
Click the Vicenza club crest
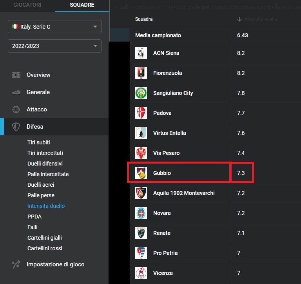(x=141, y=273)
